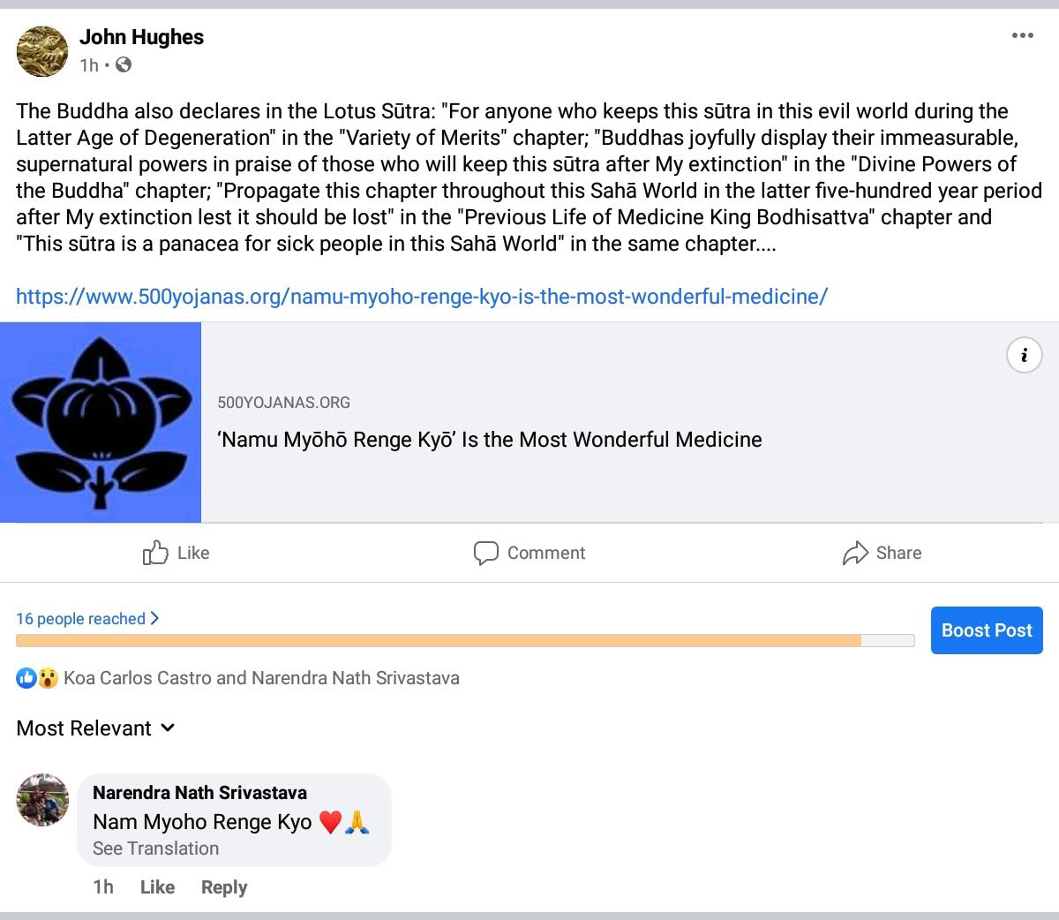This screenshot has width=1059, height=920.
Task: Open Narendra Nath Srivastava's avatar
Action: [42, 800]
